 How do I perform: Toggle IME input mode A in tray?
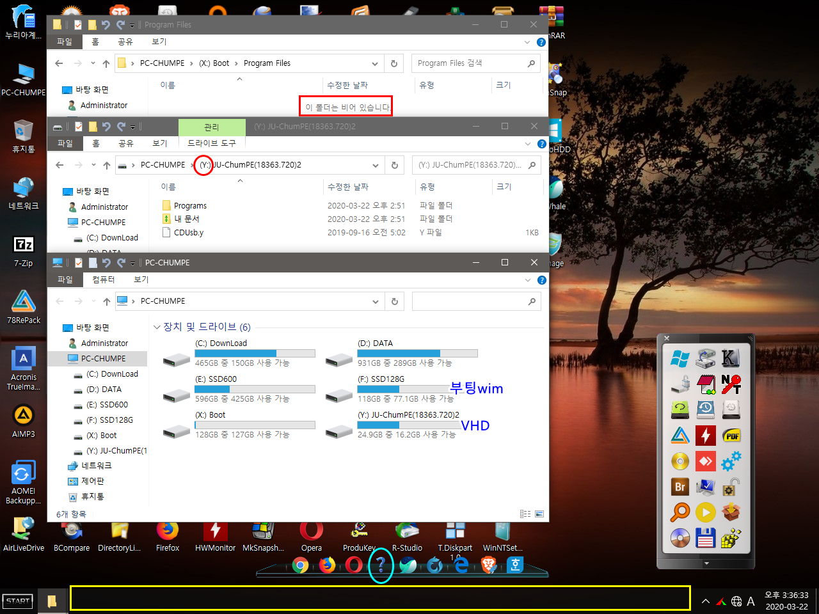coord(751,601)
